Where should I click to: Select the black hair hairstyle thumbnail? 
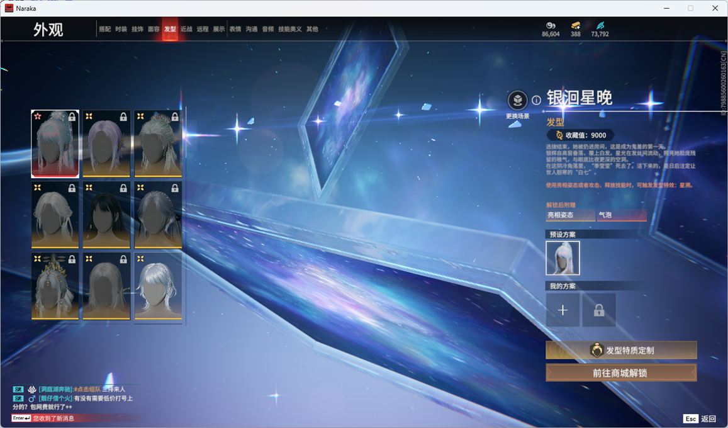[x=106, y=215]
